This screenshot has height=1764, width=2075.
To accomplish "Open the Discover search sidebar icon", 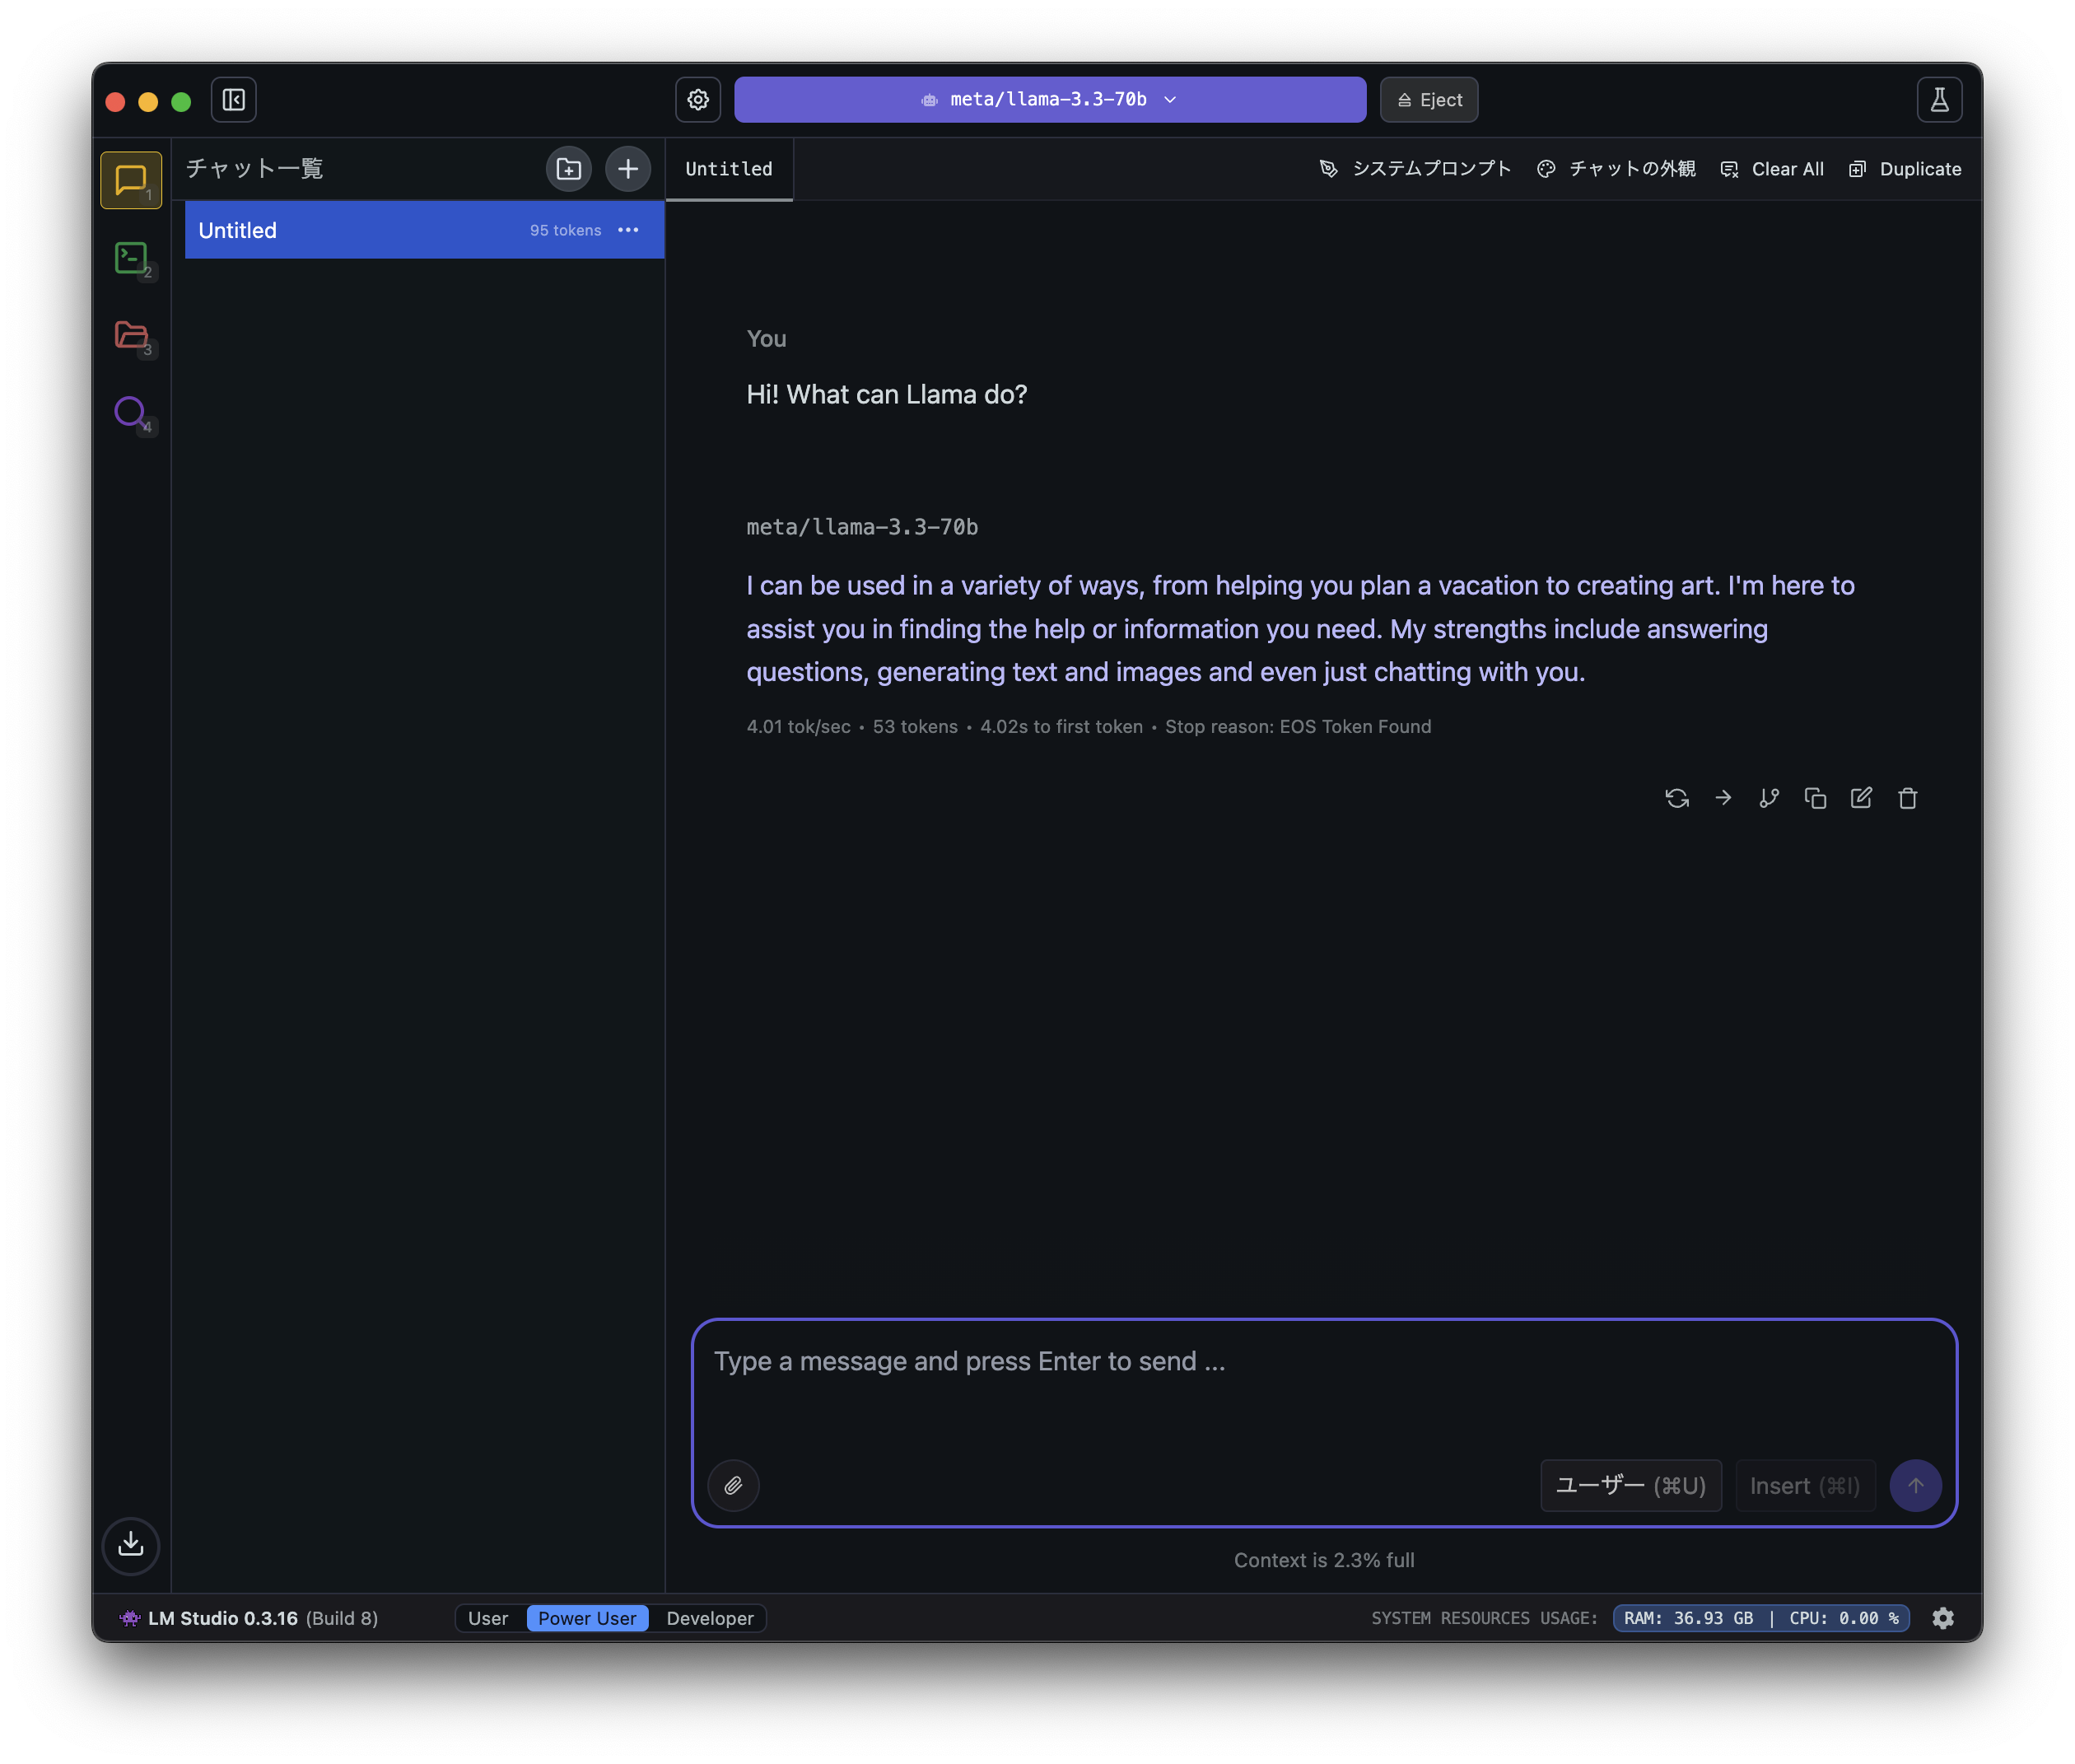I will click(x=131, y=412).
